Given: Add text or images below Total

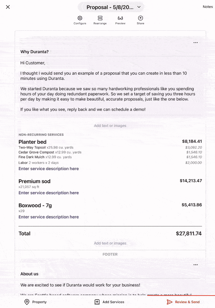Looking at the screenshot, I should [110, 243].
